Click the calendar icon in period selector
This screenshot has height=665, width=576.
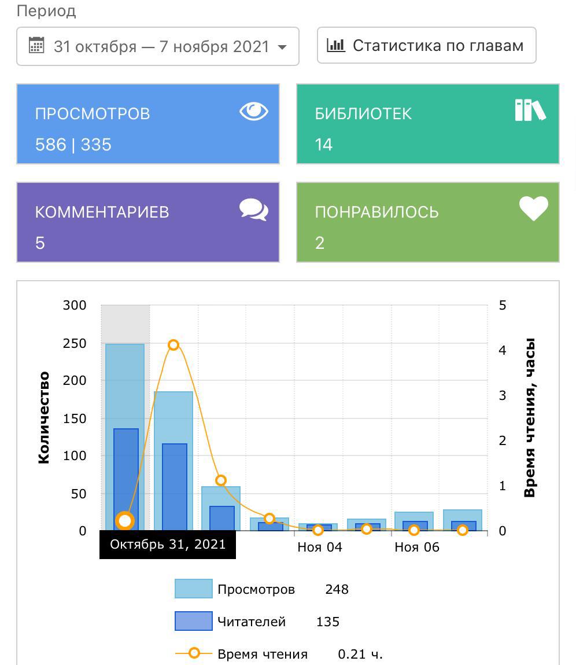(36, 46)
